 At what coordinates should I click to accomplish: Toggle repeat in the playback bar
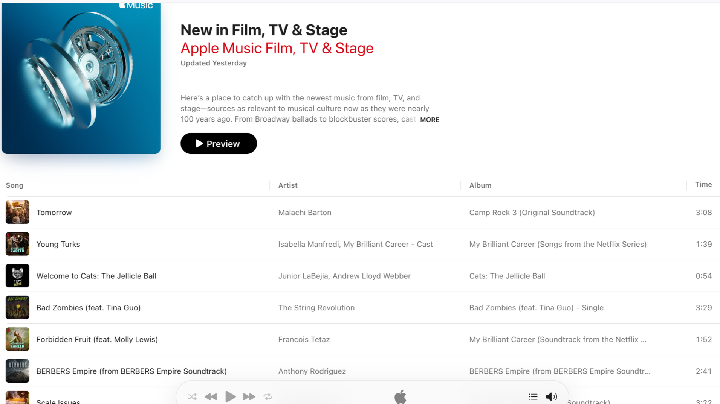tap(268, 396)
